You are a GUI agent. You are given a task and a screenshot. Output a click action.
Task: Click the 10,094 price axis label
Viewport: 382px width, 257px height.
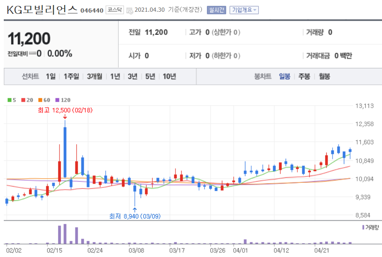pyautogui.click(x=364, y=179)
